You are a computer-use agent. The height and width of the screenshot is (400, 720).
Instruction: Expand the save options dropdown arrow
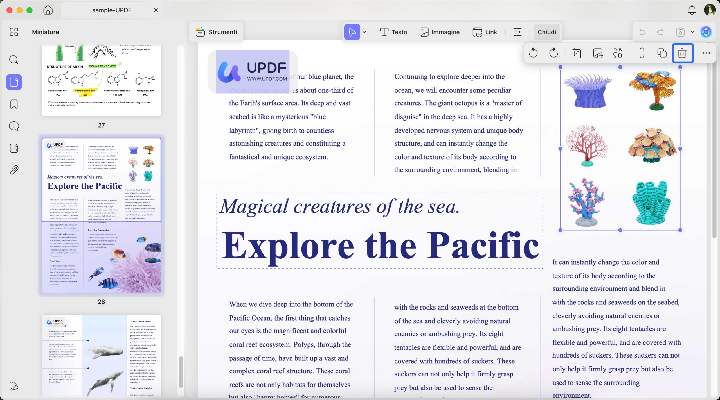tap(692, 32)
